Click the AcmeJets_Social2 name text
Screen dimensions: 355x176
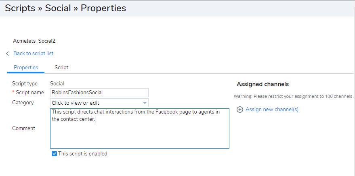click(x=34, y=41)
